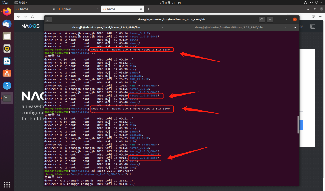Click the first JDK_11.0.12/ directory entry
Screen dimensions: 325x191
pyautogui.click(x=140, y=79)
